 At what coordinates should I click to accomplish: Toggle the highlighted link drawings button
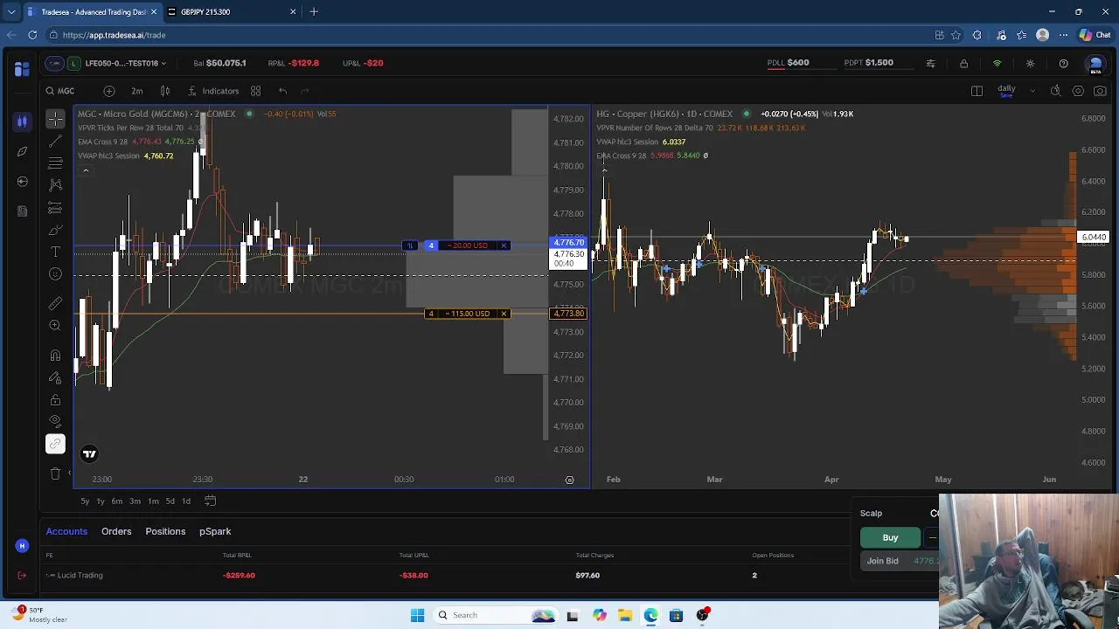[55, 444]
